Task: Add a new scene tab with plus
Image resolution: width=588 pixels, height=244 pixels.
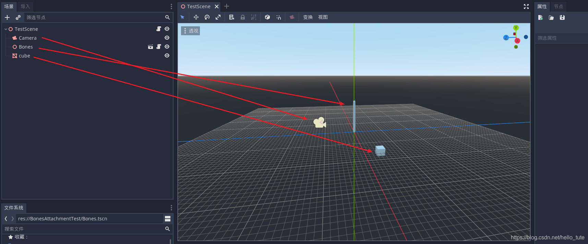Action: pyautogui.click(x=227, y=6)
